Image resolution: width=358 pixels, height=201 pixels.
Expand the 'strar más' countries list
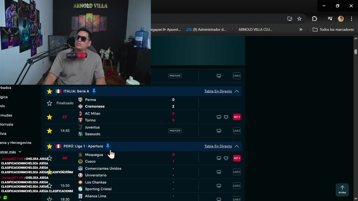click(x=11, y=152)
